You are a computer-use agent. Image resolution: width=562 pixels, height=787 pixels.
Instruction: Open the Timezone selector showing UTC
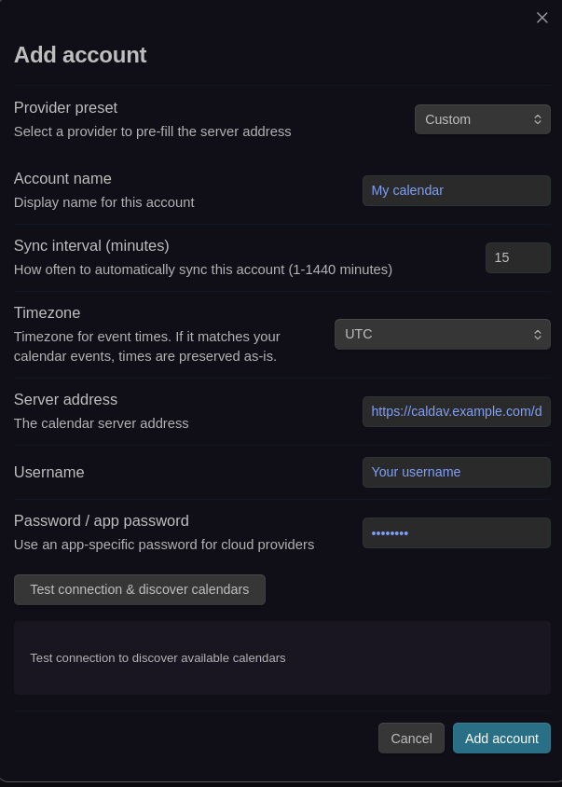coord(442,334)
